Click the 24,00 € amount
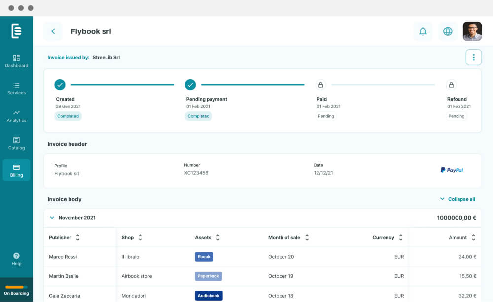Screen dimensions: 493x302 pyautogui.click(x=467, y=257)
